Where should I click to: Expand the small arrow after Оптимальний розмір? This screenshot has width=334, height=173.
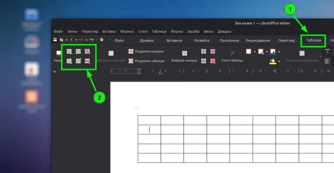click(321, 56)
